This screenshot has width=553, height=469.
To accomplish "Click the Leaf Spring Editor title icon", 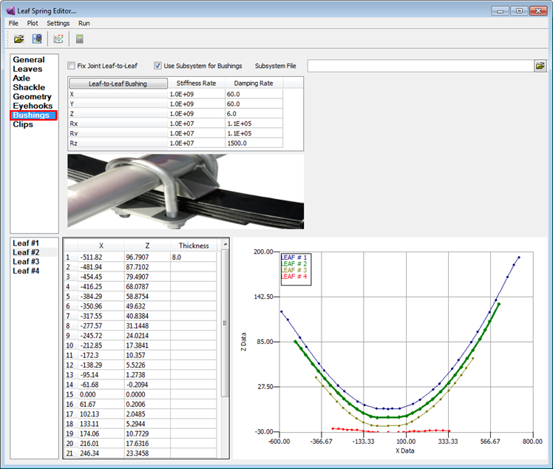I will pos(10,10).
